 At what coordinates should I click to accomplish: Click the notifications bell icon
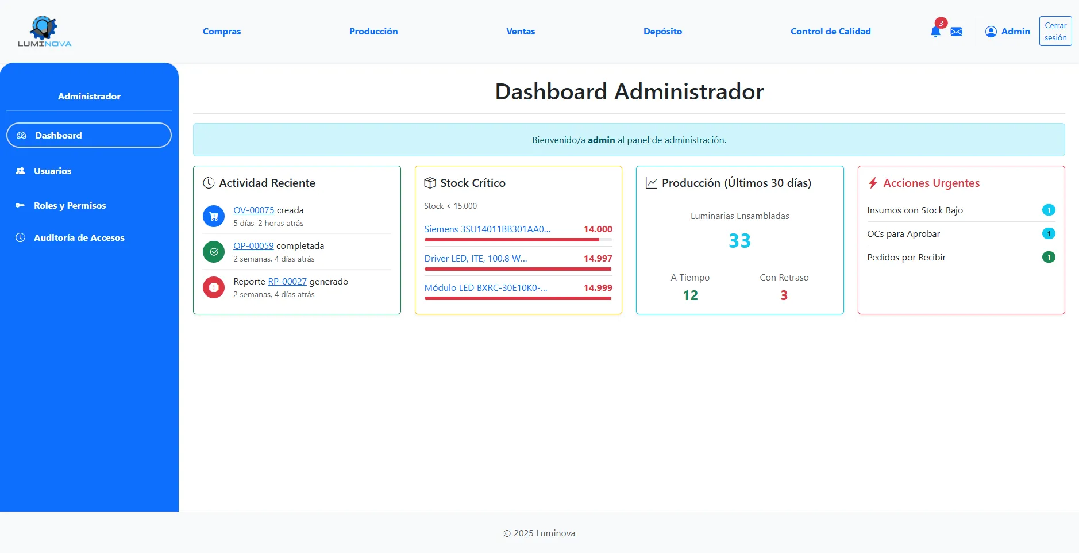click(935, 32)
